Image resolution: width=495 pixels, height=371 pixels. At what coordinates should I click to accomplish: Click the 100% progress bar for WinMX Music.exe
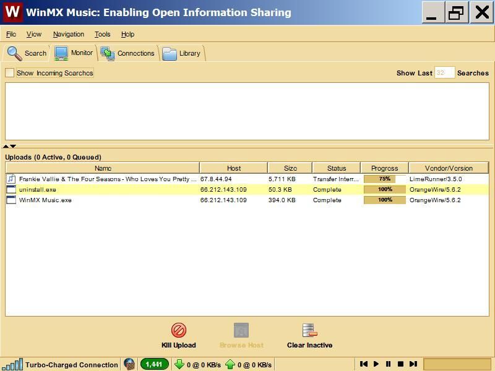click(384, 200)
